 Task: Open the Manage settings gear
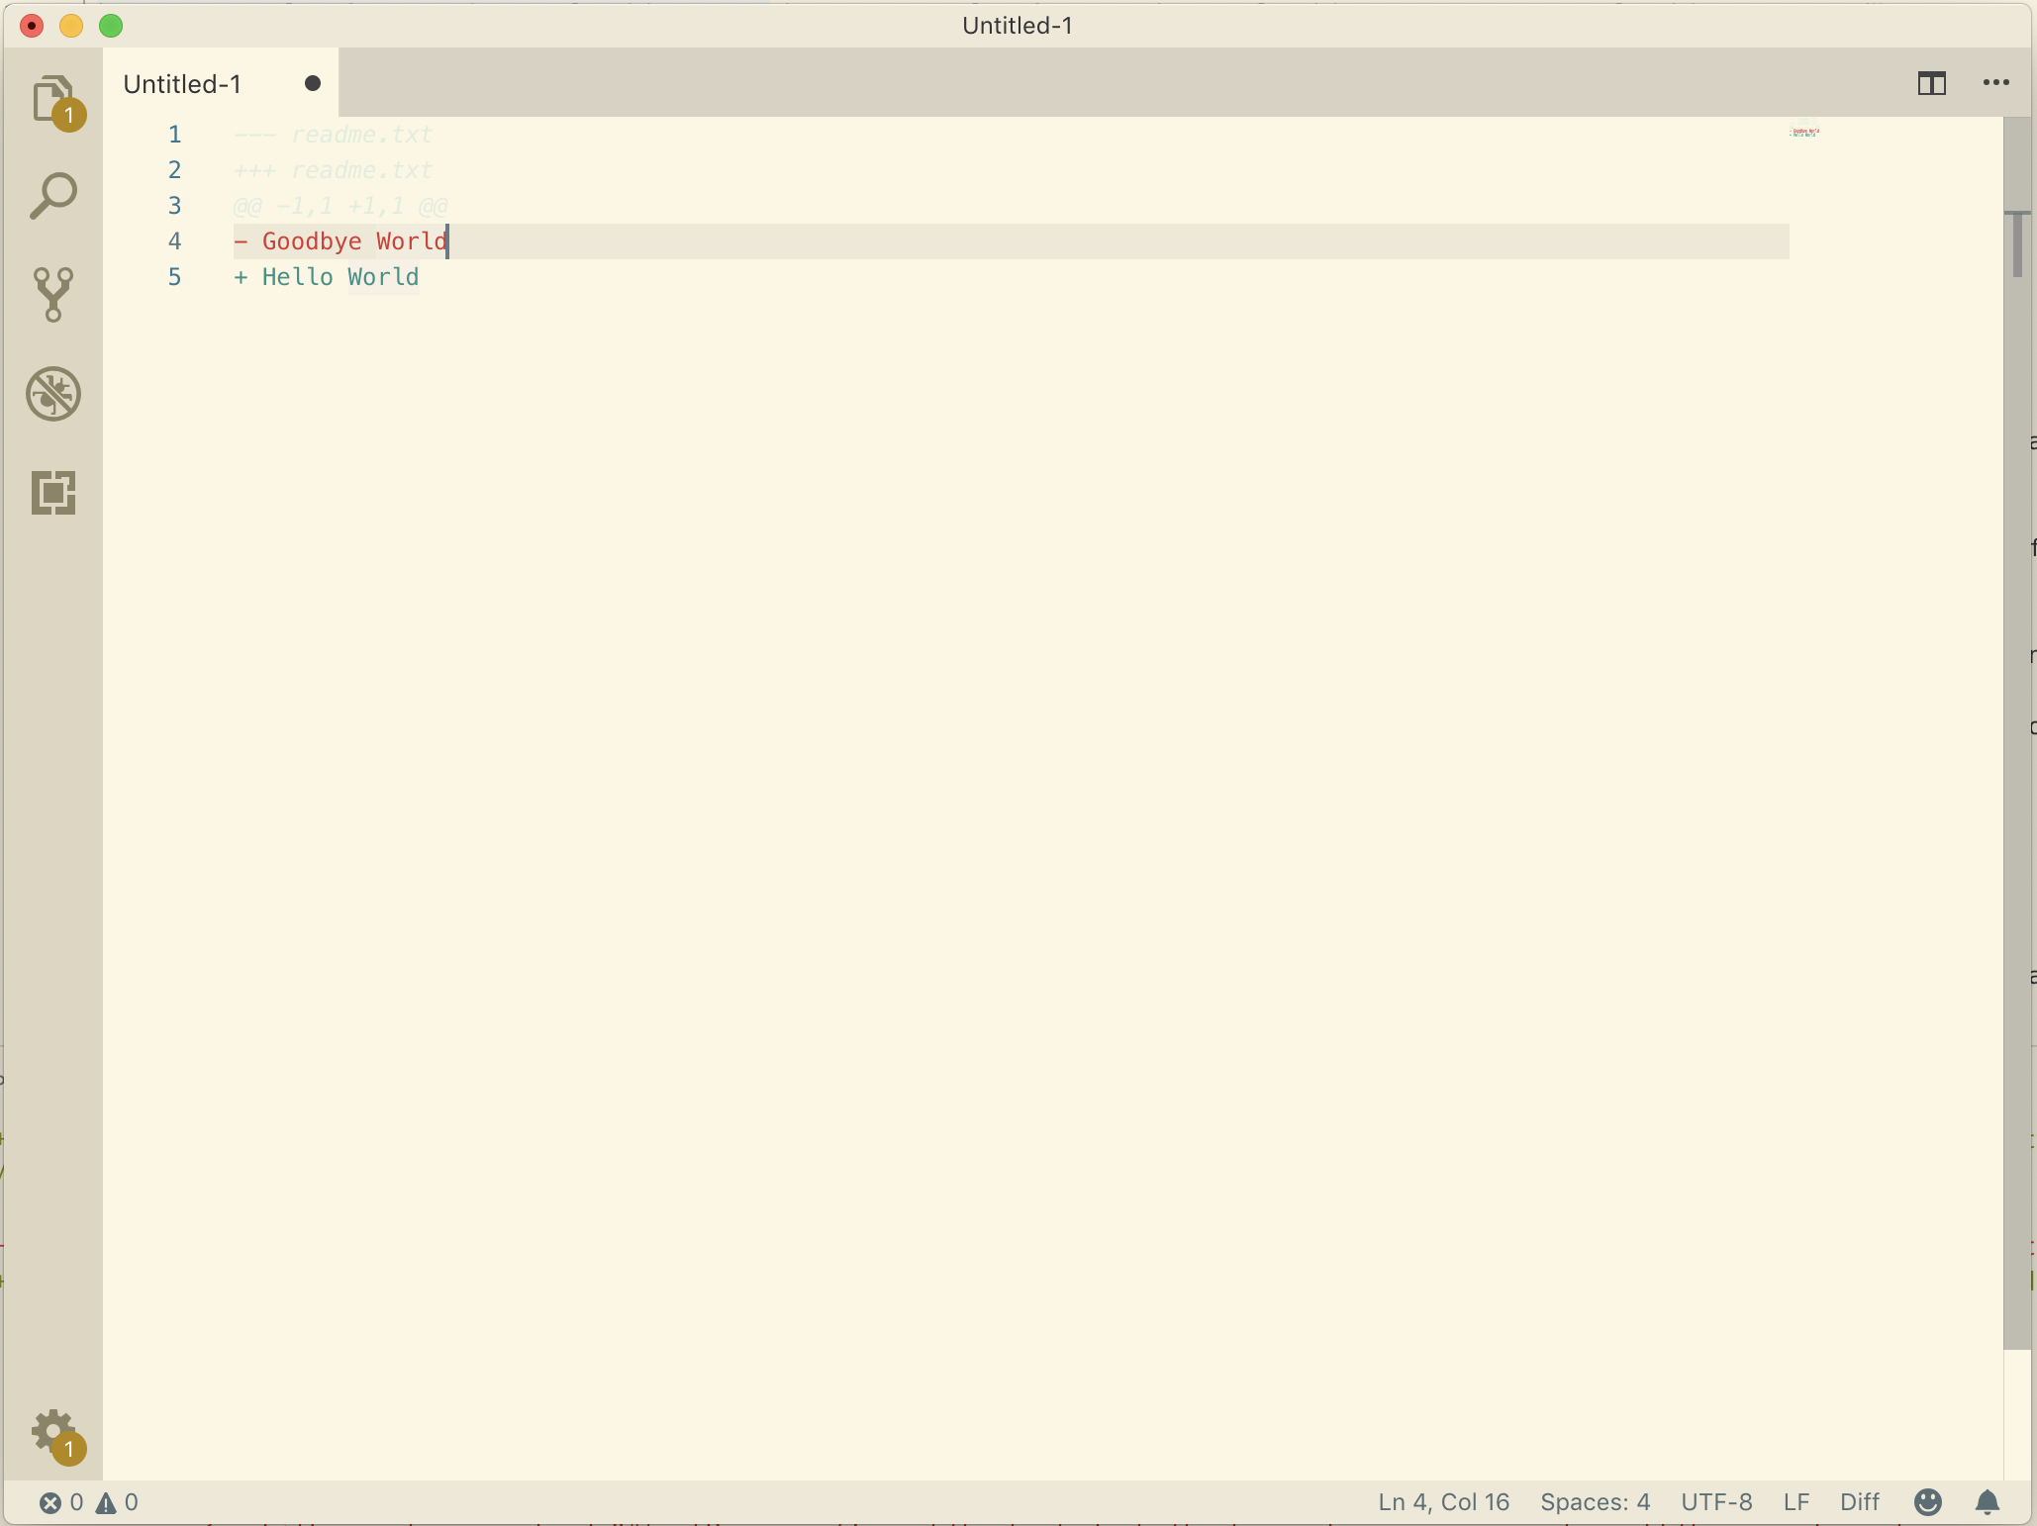54,1432
